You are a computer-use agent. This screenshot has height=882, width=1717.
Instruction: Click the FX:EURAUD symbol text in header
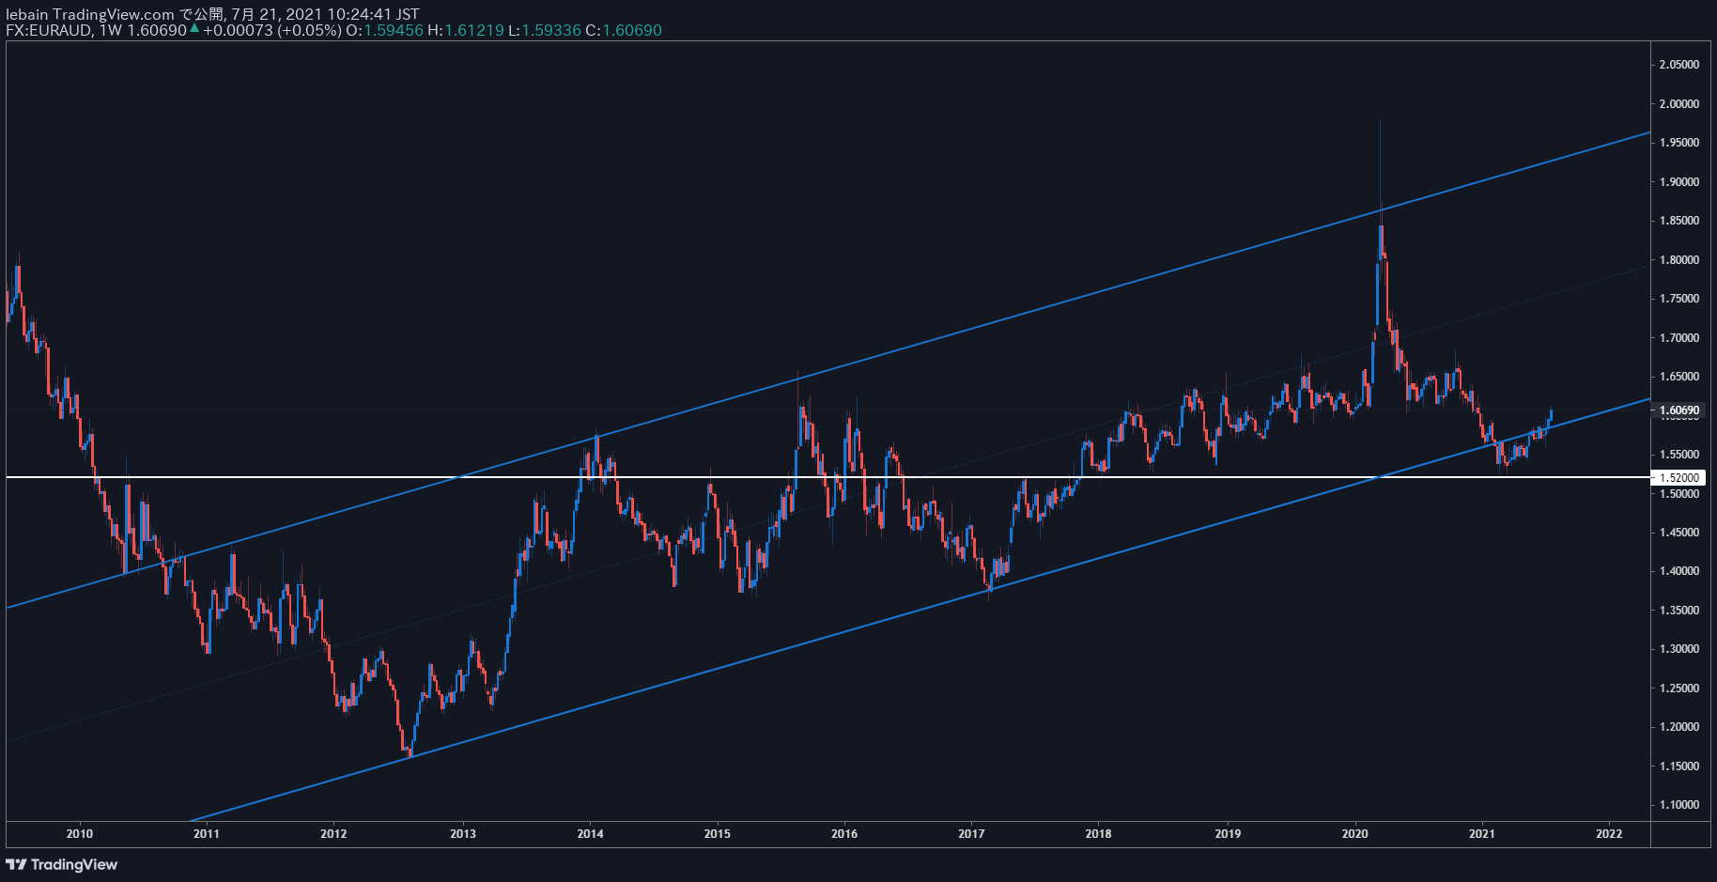point(49,30)
